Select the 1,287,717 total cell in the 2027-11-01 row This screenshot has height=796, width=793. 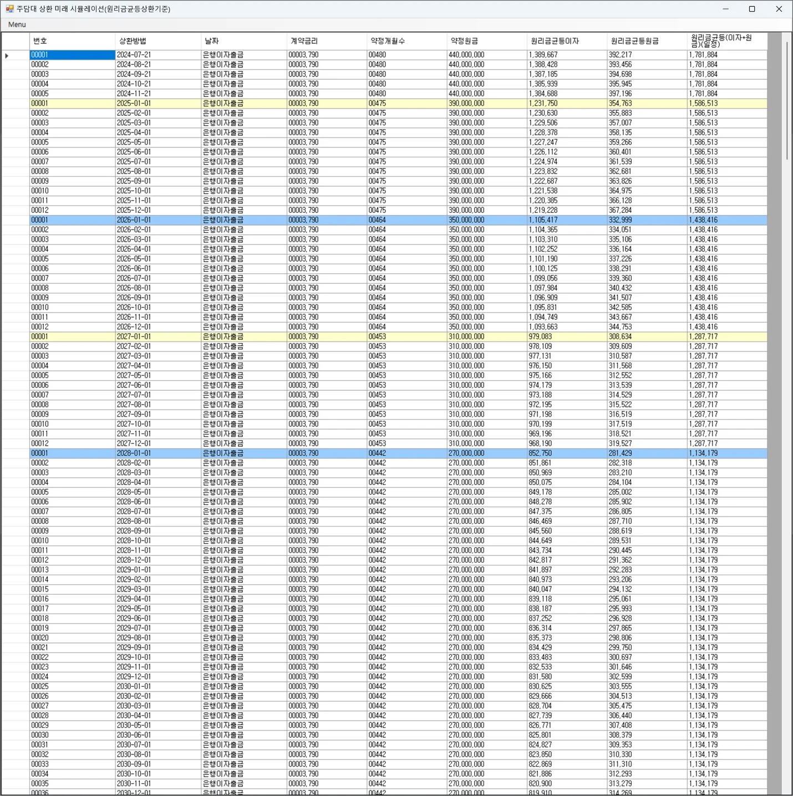click(727, 434)
